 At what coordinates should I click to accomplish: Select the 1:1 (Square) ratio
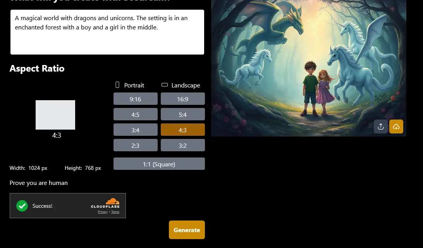(159, 164)
